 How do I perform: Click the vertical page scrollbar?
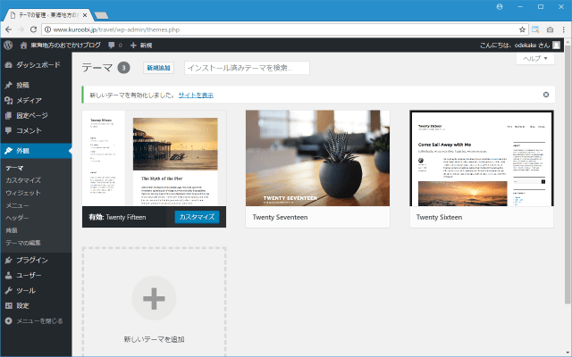(568, 175)
